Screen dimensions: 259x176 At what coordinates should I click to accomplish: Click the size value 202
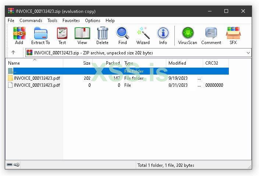tap(87, 78)
